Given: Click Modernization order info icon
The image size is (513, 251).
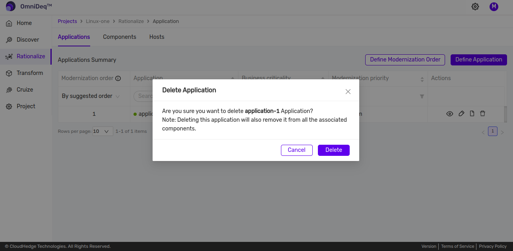Looking at the screenshot, I should click(118, 79).
